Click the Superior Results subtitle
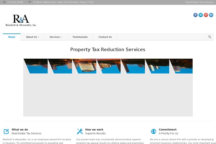Image resolution: width=216 pixels, height=144 pixels. [95, 134]
